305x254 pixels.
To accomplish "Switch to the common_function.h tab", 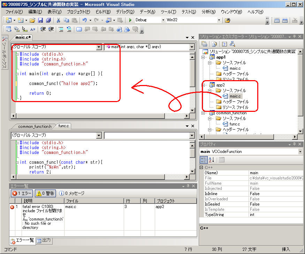I will click(35, 126).
